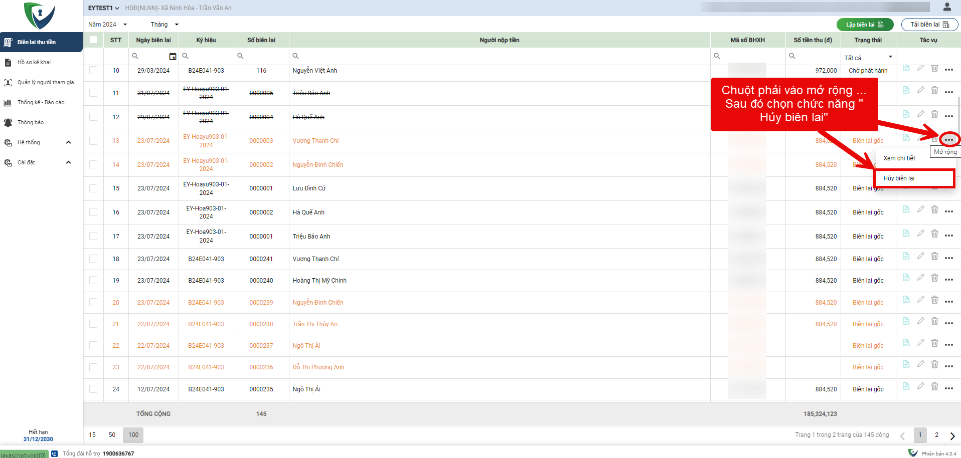The width and height of the screenshot is (961, 458).
Task: Open the Năm 2024 year dropdown
Action: [x=107, y=25]
